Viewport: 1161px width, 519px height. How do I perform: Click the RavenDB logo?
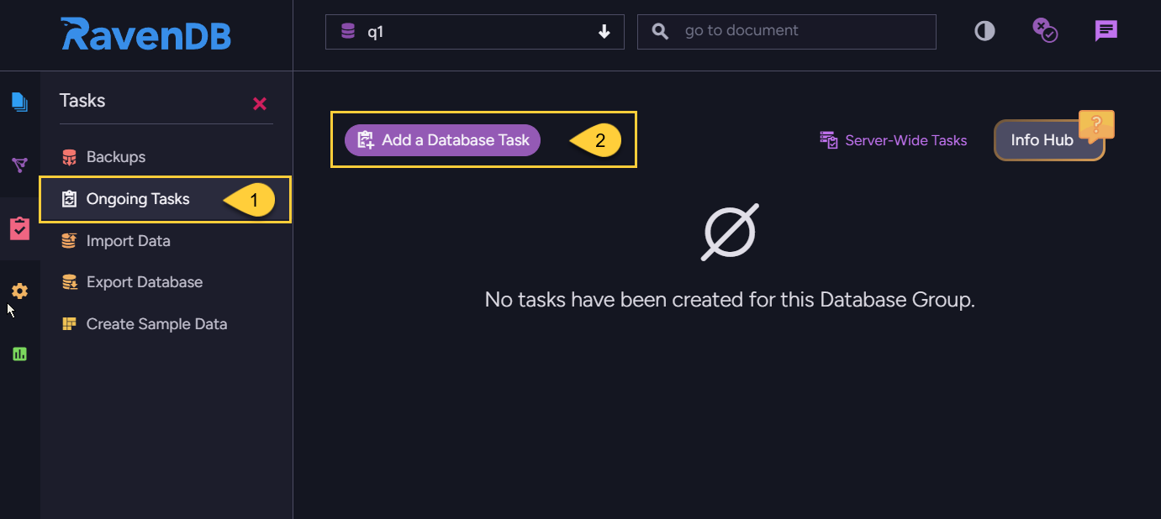[x=145, y=34]
